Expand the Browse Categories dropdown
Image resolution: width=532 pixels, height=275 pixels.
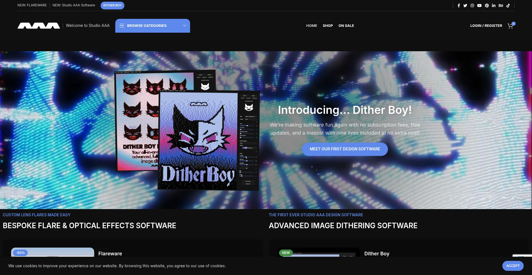click(147, 26)
